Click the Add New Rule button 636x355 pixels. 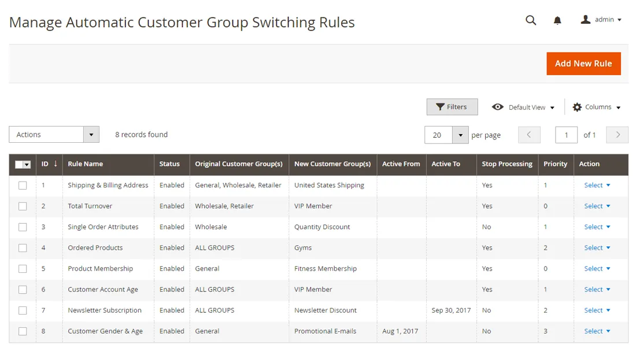coord(583,64)
